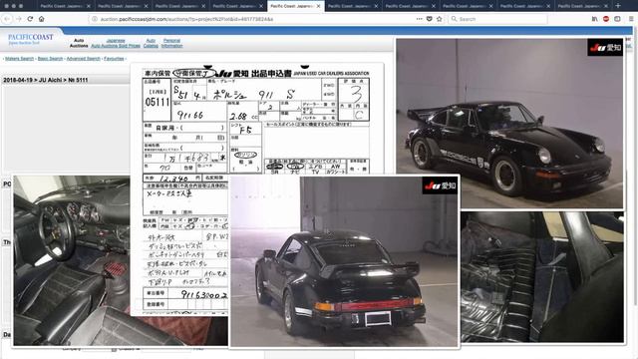Screen dimensions: 638x359
Task: Open the Auto Catalog link
Action: (x=151, y=43)
